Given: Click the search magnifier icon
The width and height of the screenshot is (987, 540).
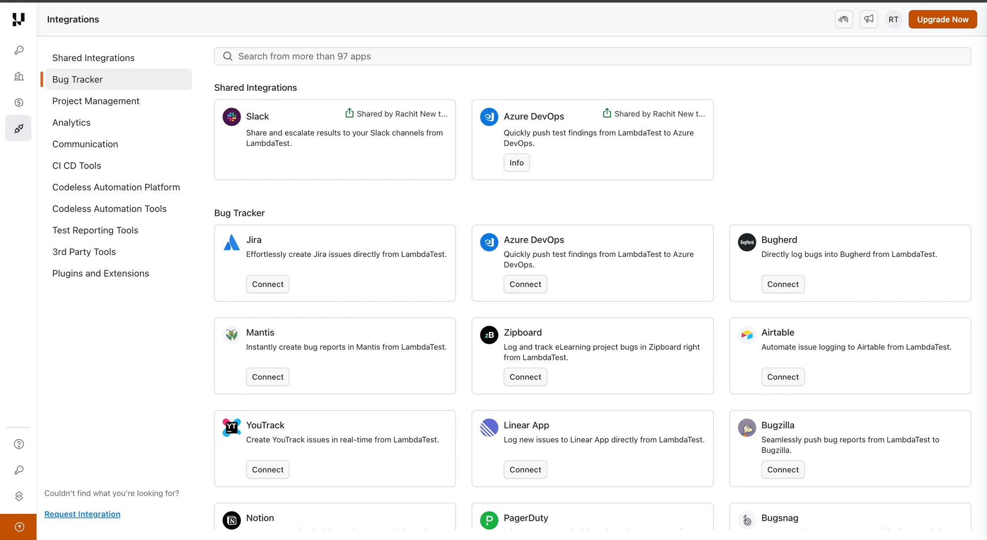Looking at the screenshot, I should tap(228, 56).
